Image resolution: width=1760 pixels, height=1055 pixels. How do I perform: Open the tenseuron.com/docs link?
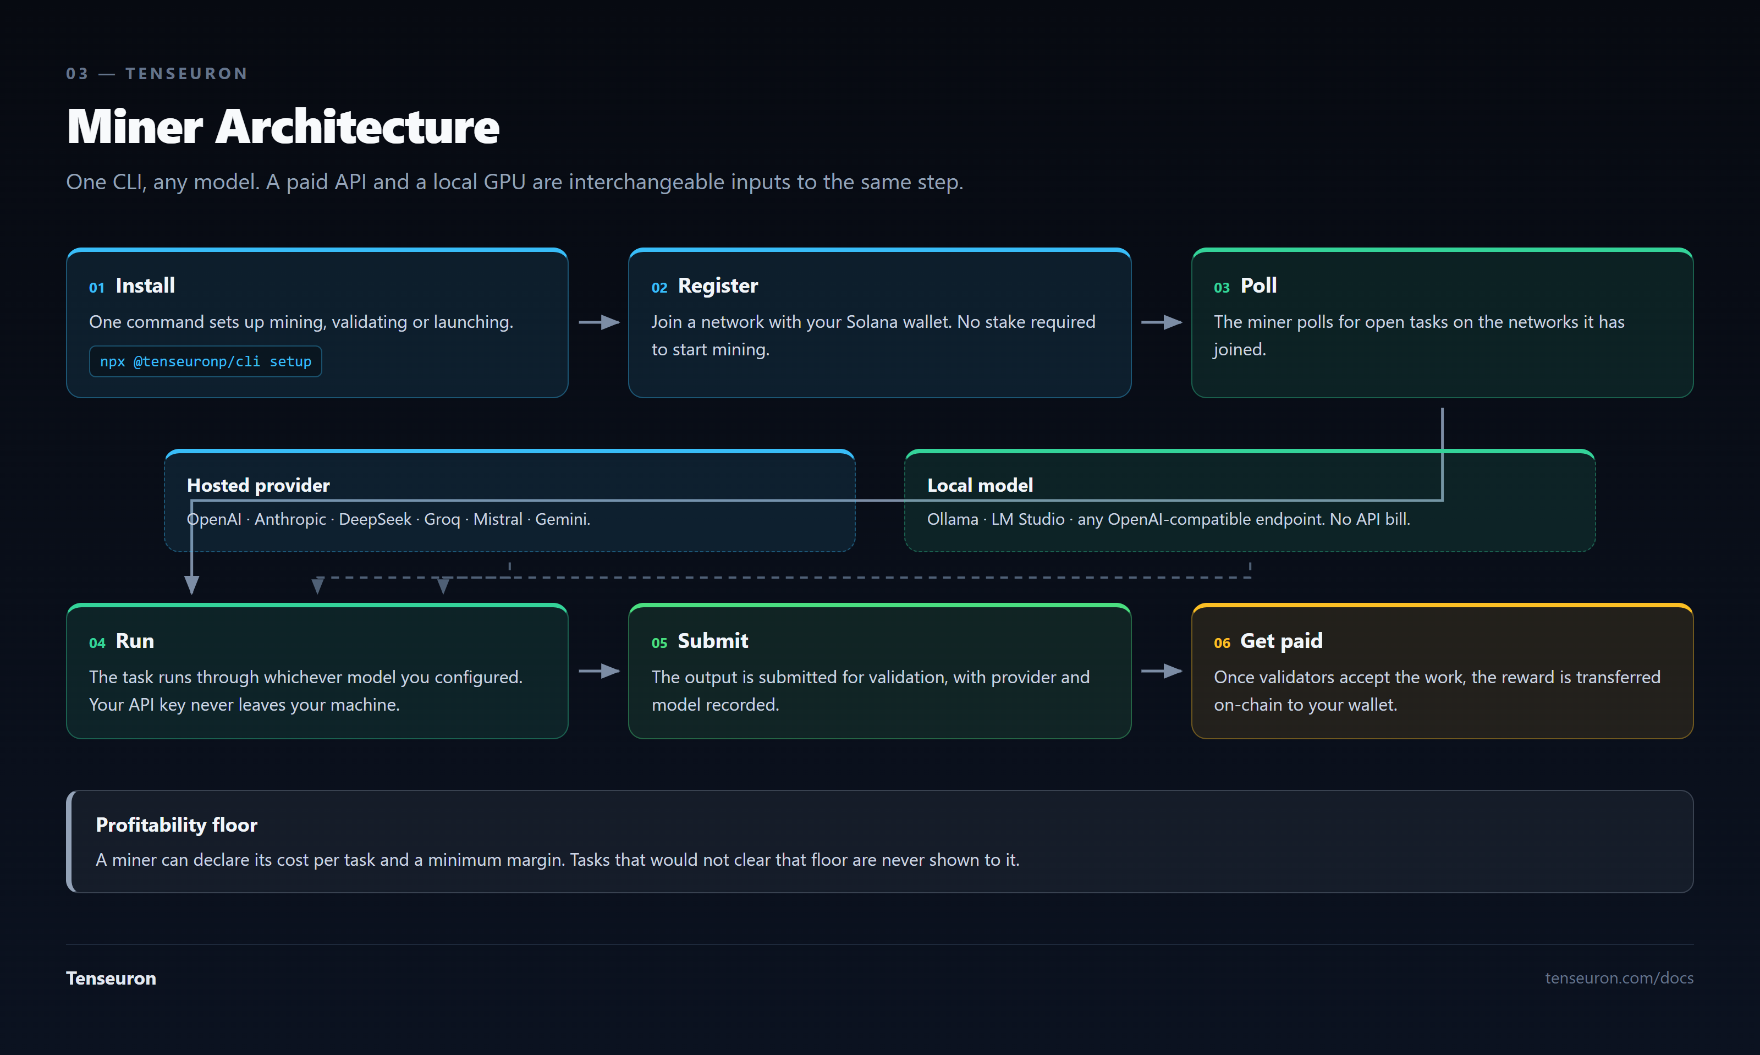tap(1619, 978)
